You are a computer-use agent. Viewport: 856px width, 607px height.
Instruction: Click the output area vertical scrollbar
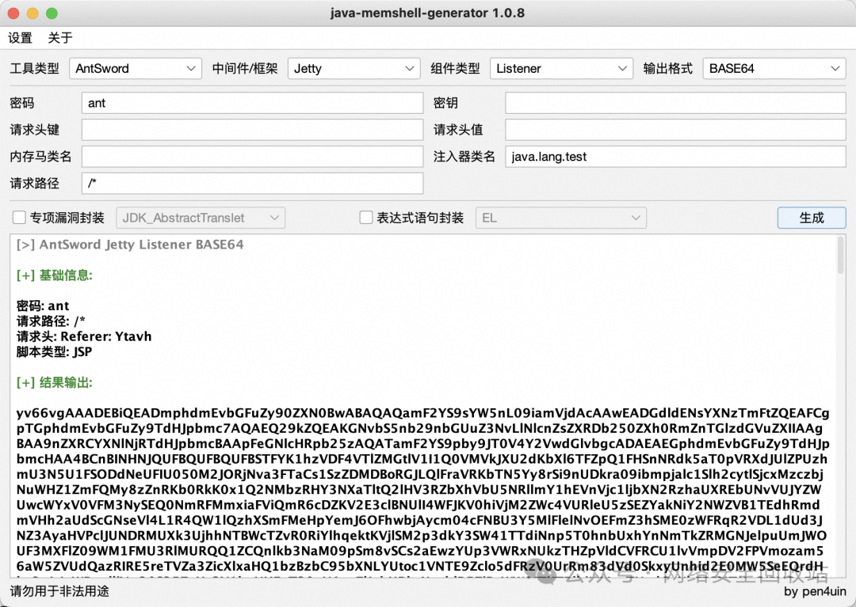point(841,255)
